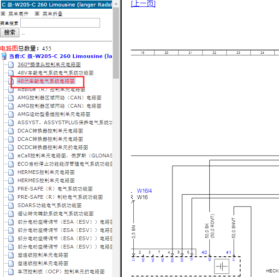Click grid column 22 header in diagram
Screen dimensions: 279x277
pyautogui.click(x=214, y=52)
